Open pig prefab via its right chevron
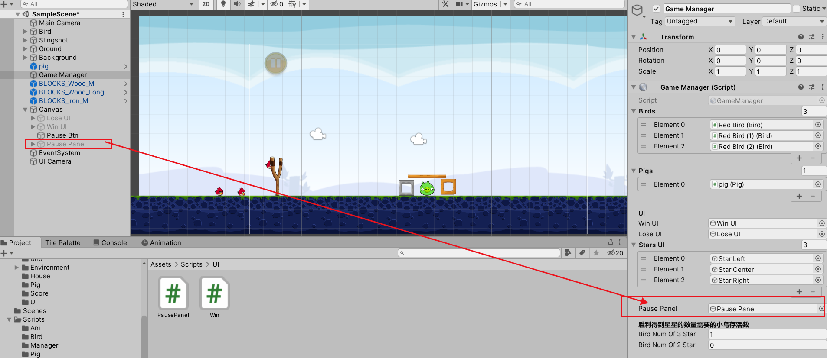Image resolution: width=827 pixels, height=358 pixels. [x=126, y=66]
